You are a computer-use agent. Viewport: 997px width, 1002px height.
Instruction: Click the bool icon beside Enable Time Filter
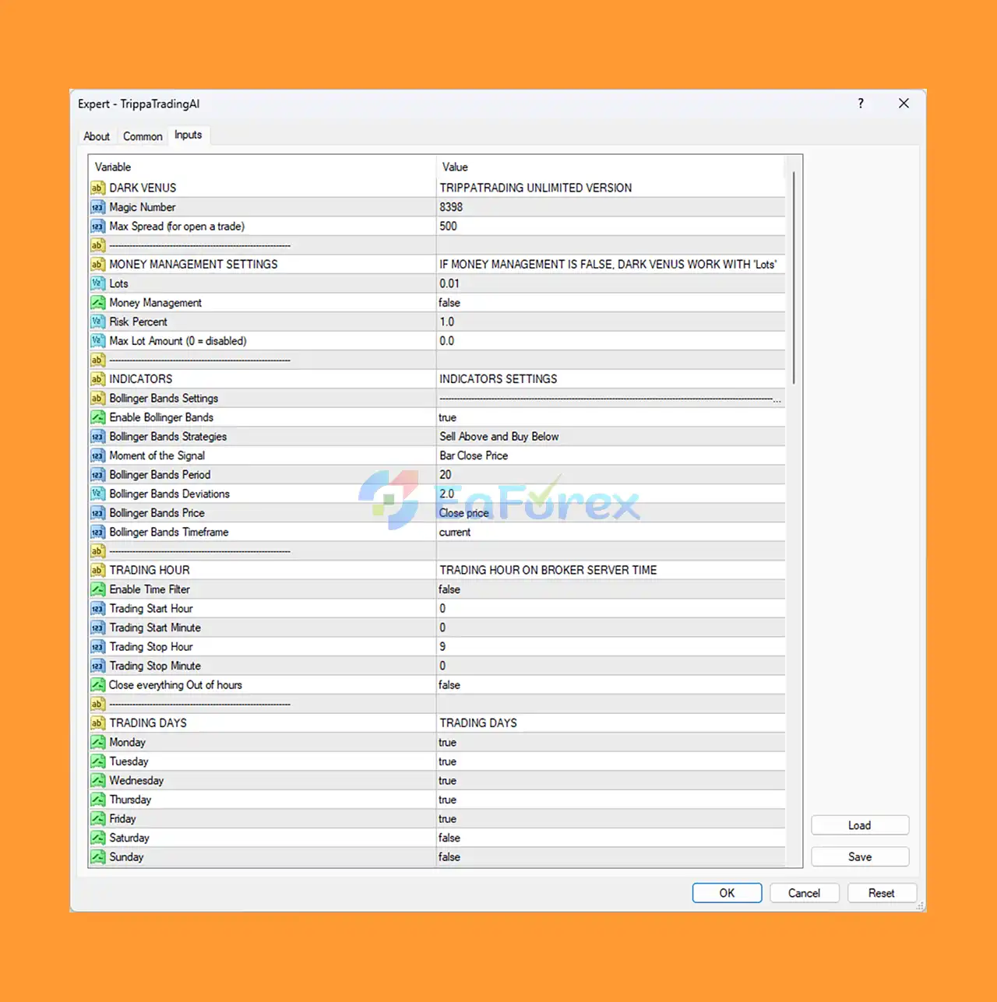click(97, 589)
